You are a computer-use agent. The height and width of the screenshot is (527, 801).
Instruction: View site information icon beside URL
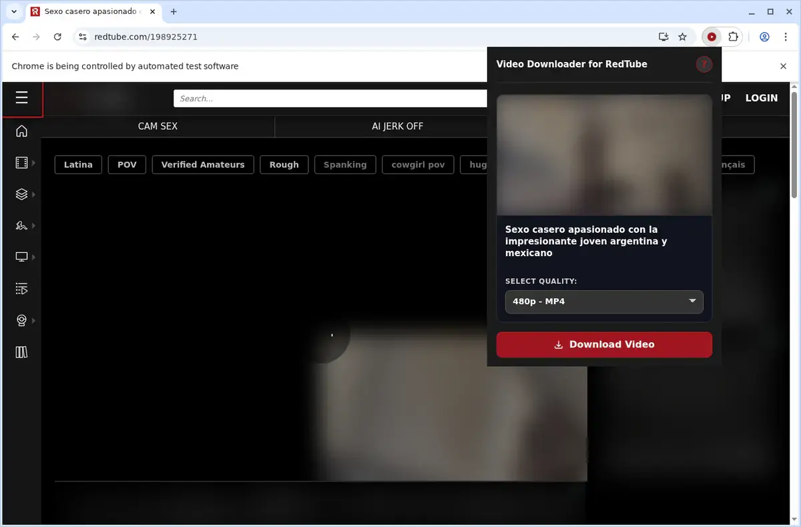point(82,37)
